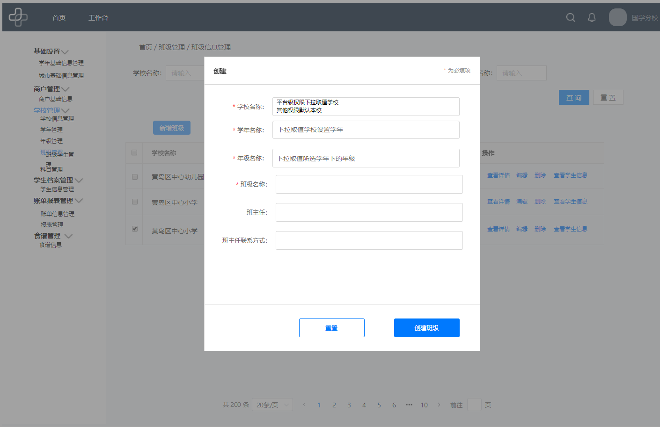The width and height of the screenshot is (660, 427).
Task: Open the 20条/页 page size dropdown
Action: tap(272, 405)
